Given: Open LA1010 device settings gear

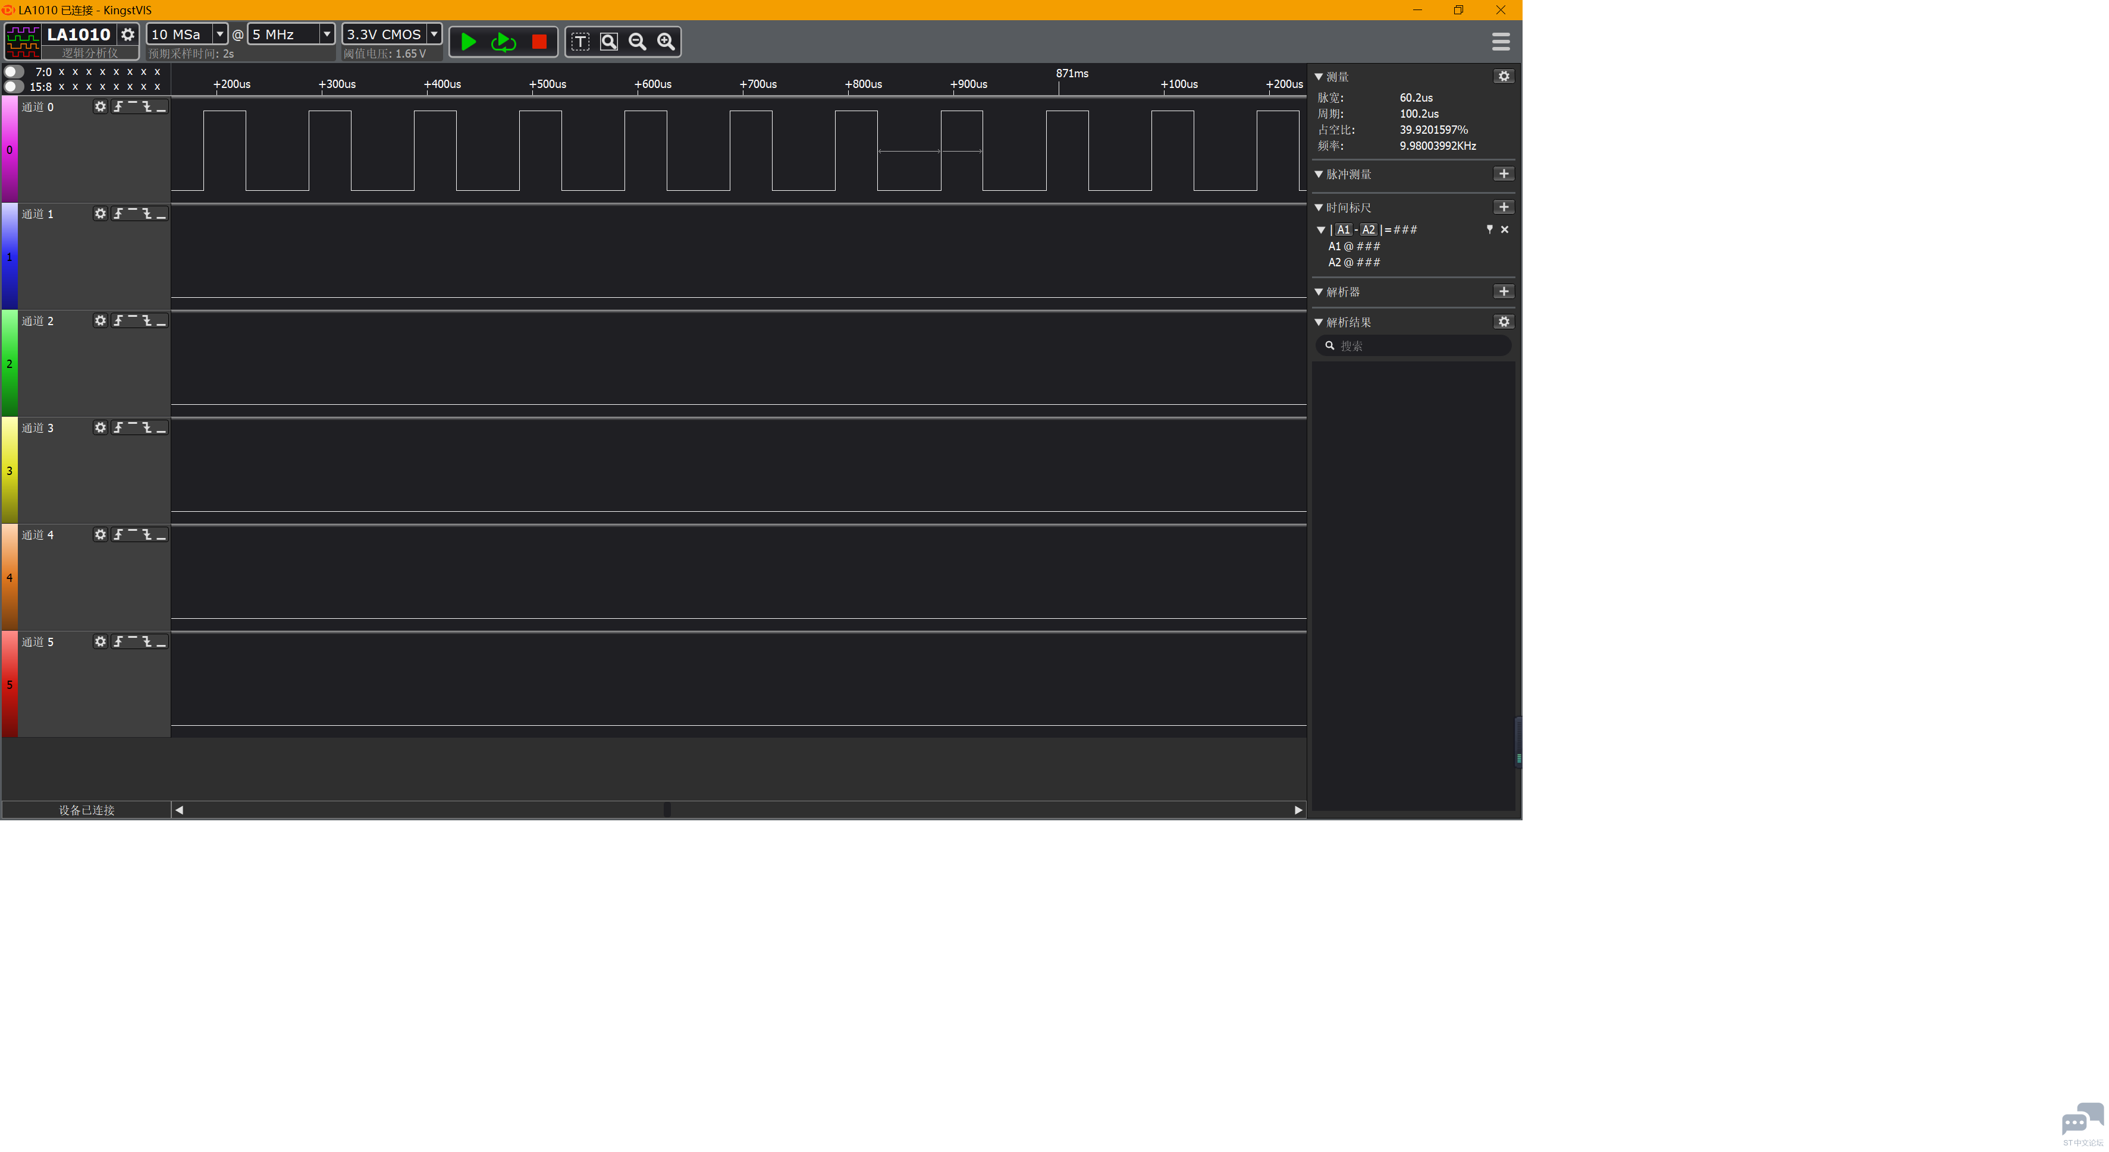Looking at the screenshot, I should [128, 34].
